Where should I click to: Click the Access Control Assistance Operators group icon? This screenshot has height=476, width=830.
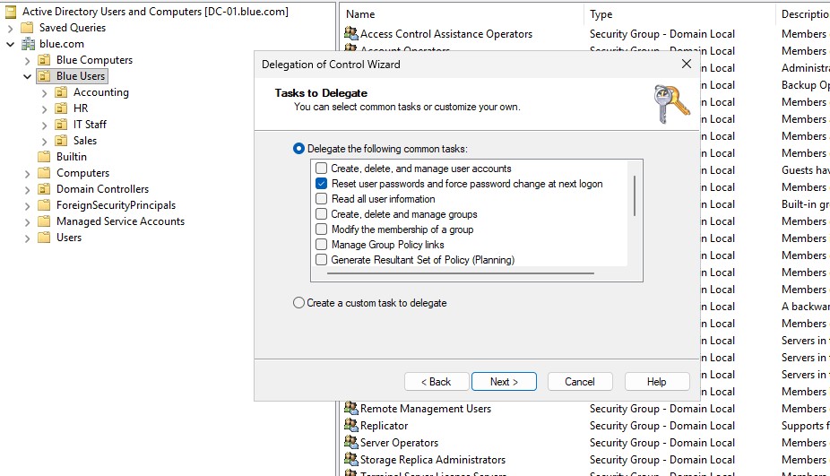point(351,33)
